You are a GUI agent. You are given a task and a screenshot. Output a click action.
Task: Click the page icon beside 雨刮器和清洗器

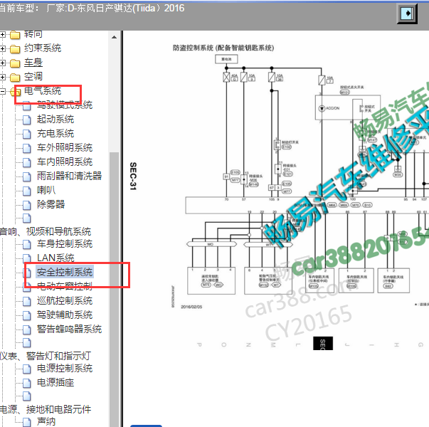pos(27,176)
